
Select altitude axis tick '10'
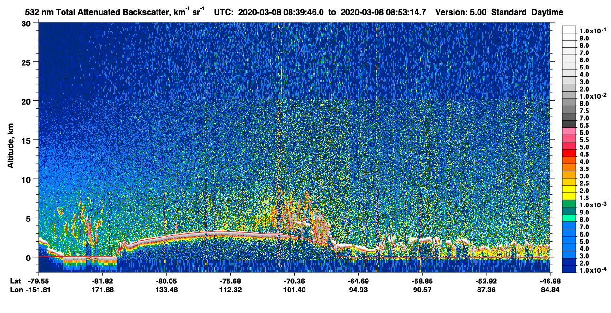click(27, 179)
